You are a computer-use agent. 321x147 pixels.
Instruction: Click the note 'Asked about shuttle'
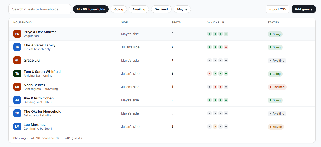point(37,115)
